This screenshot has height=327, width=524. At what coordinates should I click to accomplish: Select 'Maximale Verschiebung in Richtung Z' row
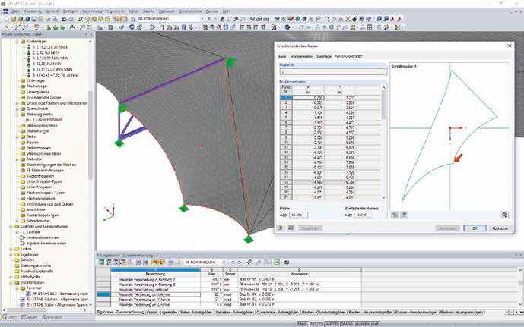155,285
